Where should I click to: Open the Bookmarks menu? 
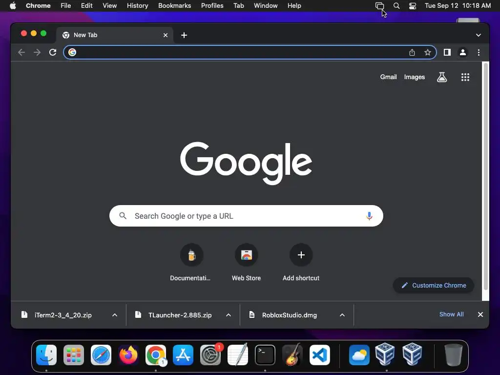(174, 6)
